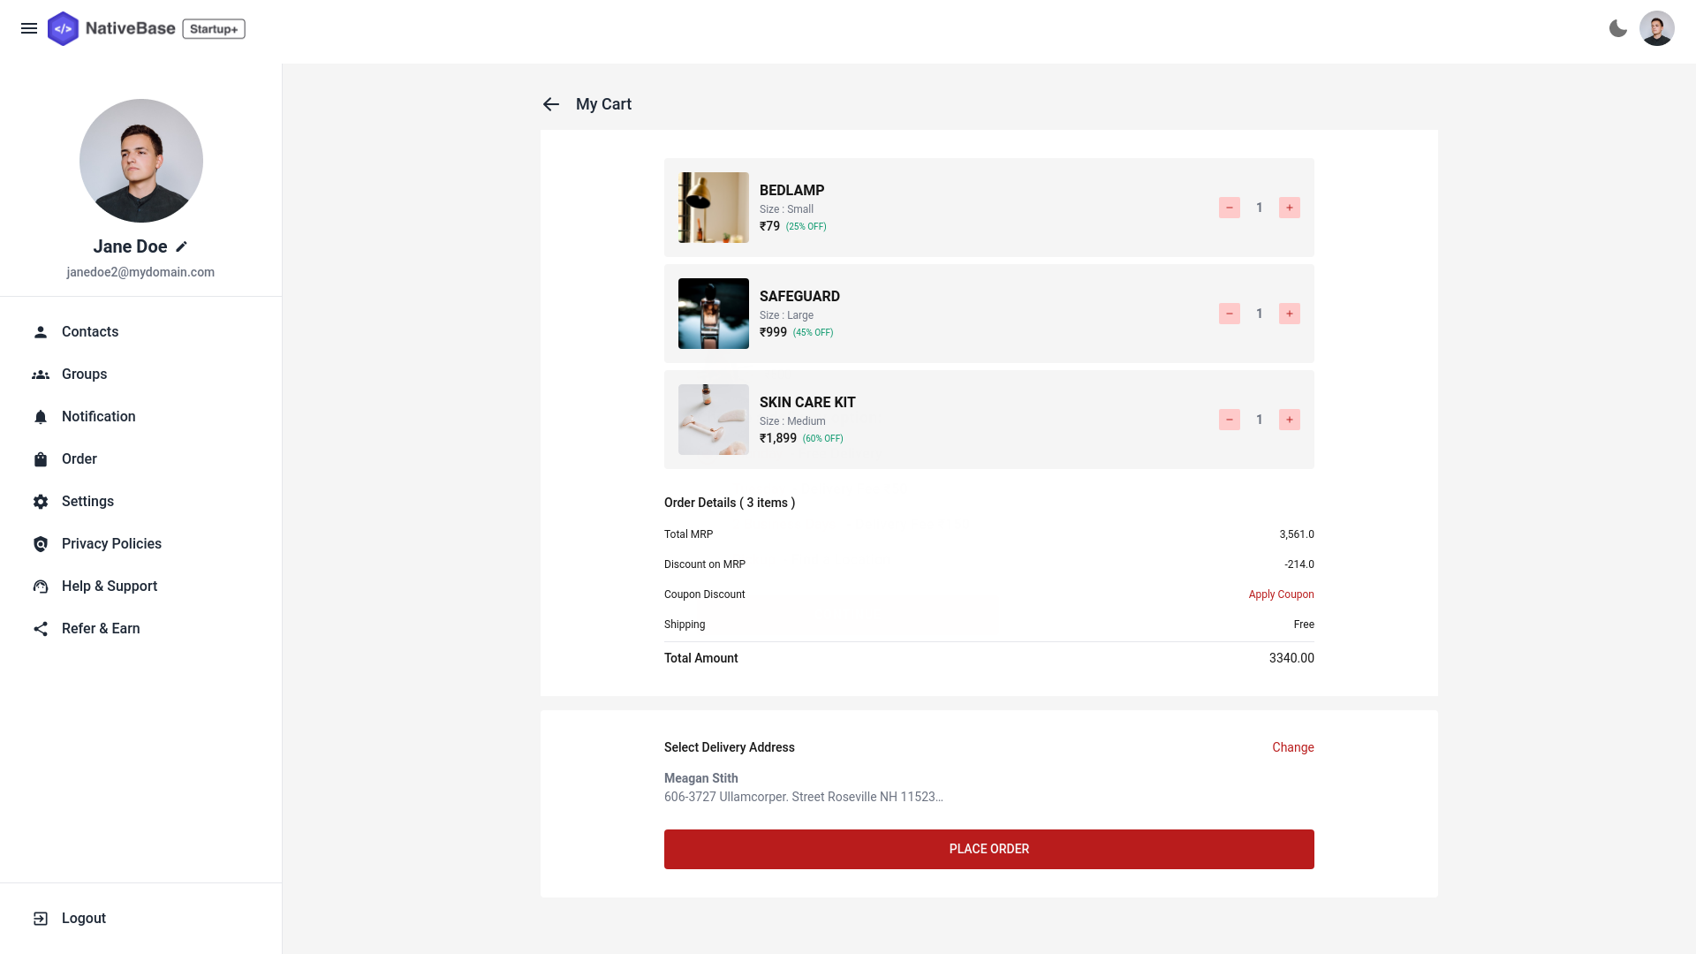Click Help & Support icon in sidebar

tap(40, 586)
